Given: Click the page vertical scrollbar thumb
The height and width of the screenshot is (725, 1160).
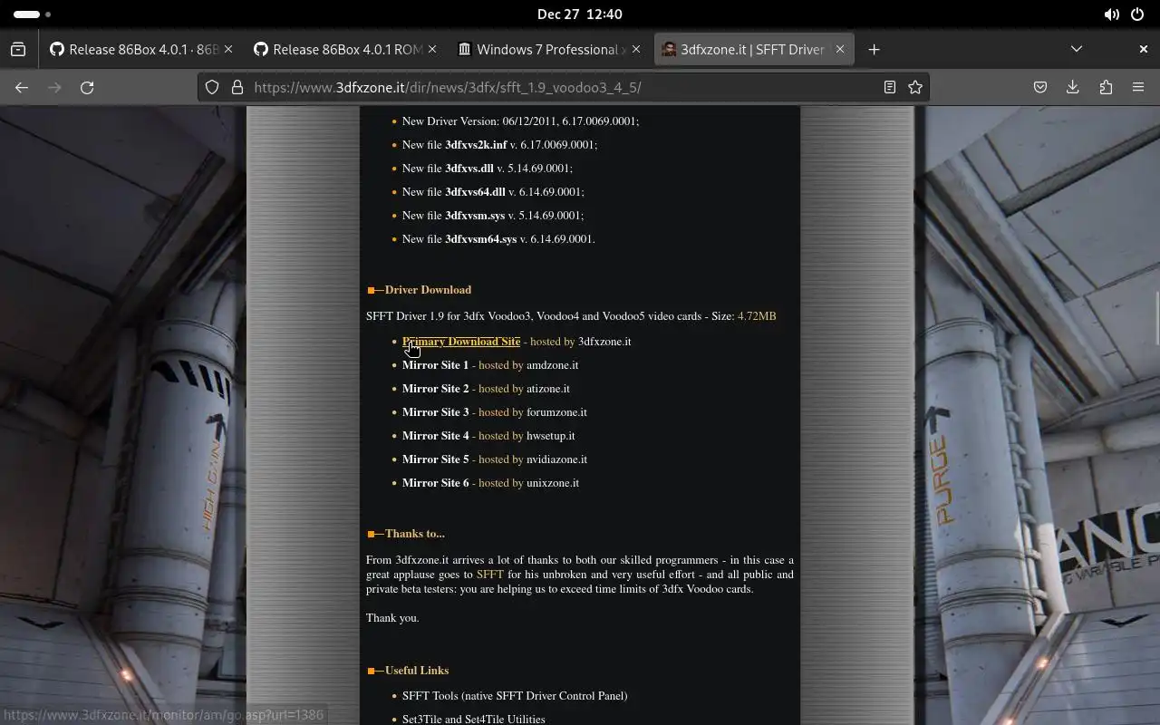Looking at the screenshot, I should pos(1156,318).
